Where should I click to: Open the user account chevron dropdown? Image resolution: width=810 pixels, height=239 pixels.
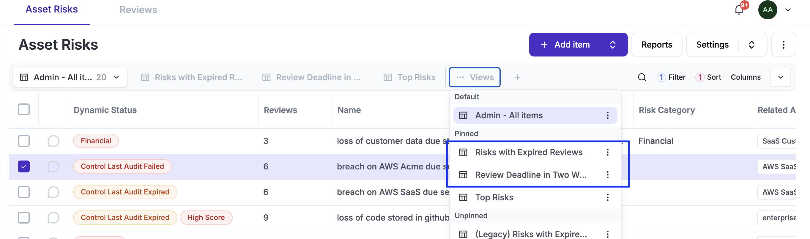(788, 10)
